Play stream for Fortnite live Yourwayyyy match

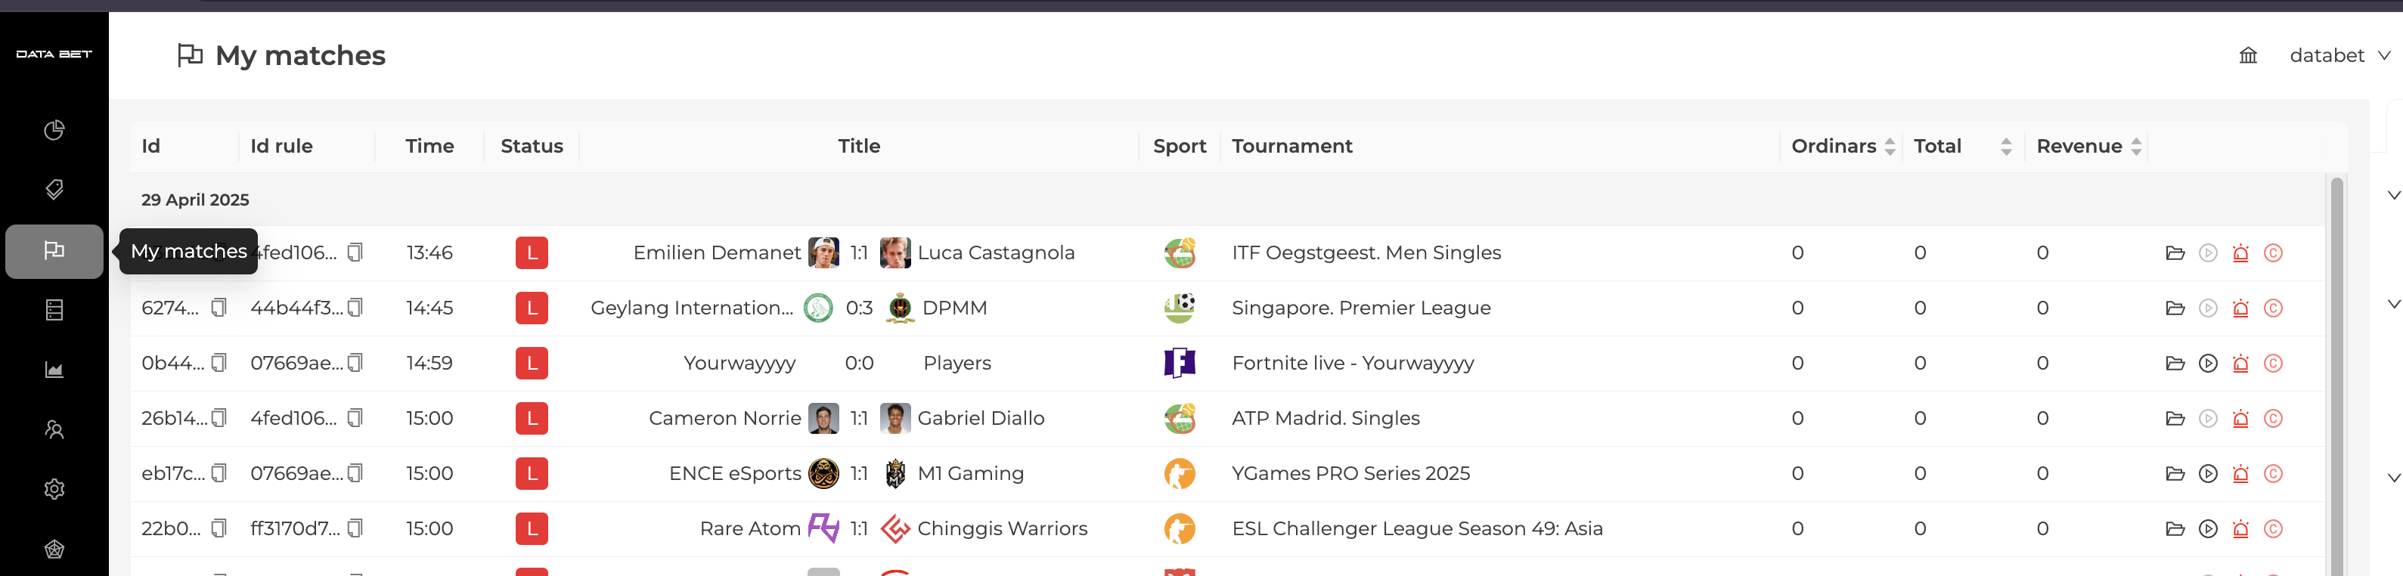pos(2207,364)
